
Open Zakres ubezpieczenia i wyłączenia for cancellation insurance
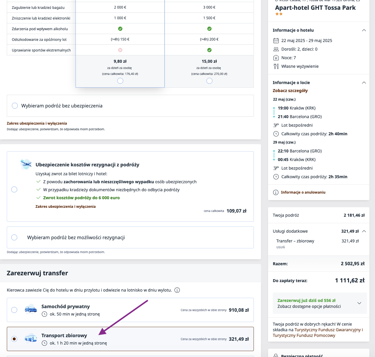tap(65, 207)
